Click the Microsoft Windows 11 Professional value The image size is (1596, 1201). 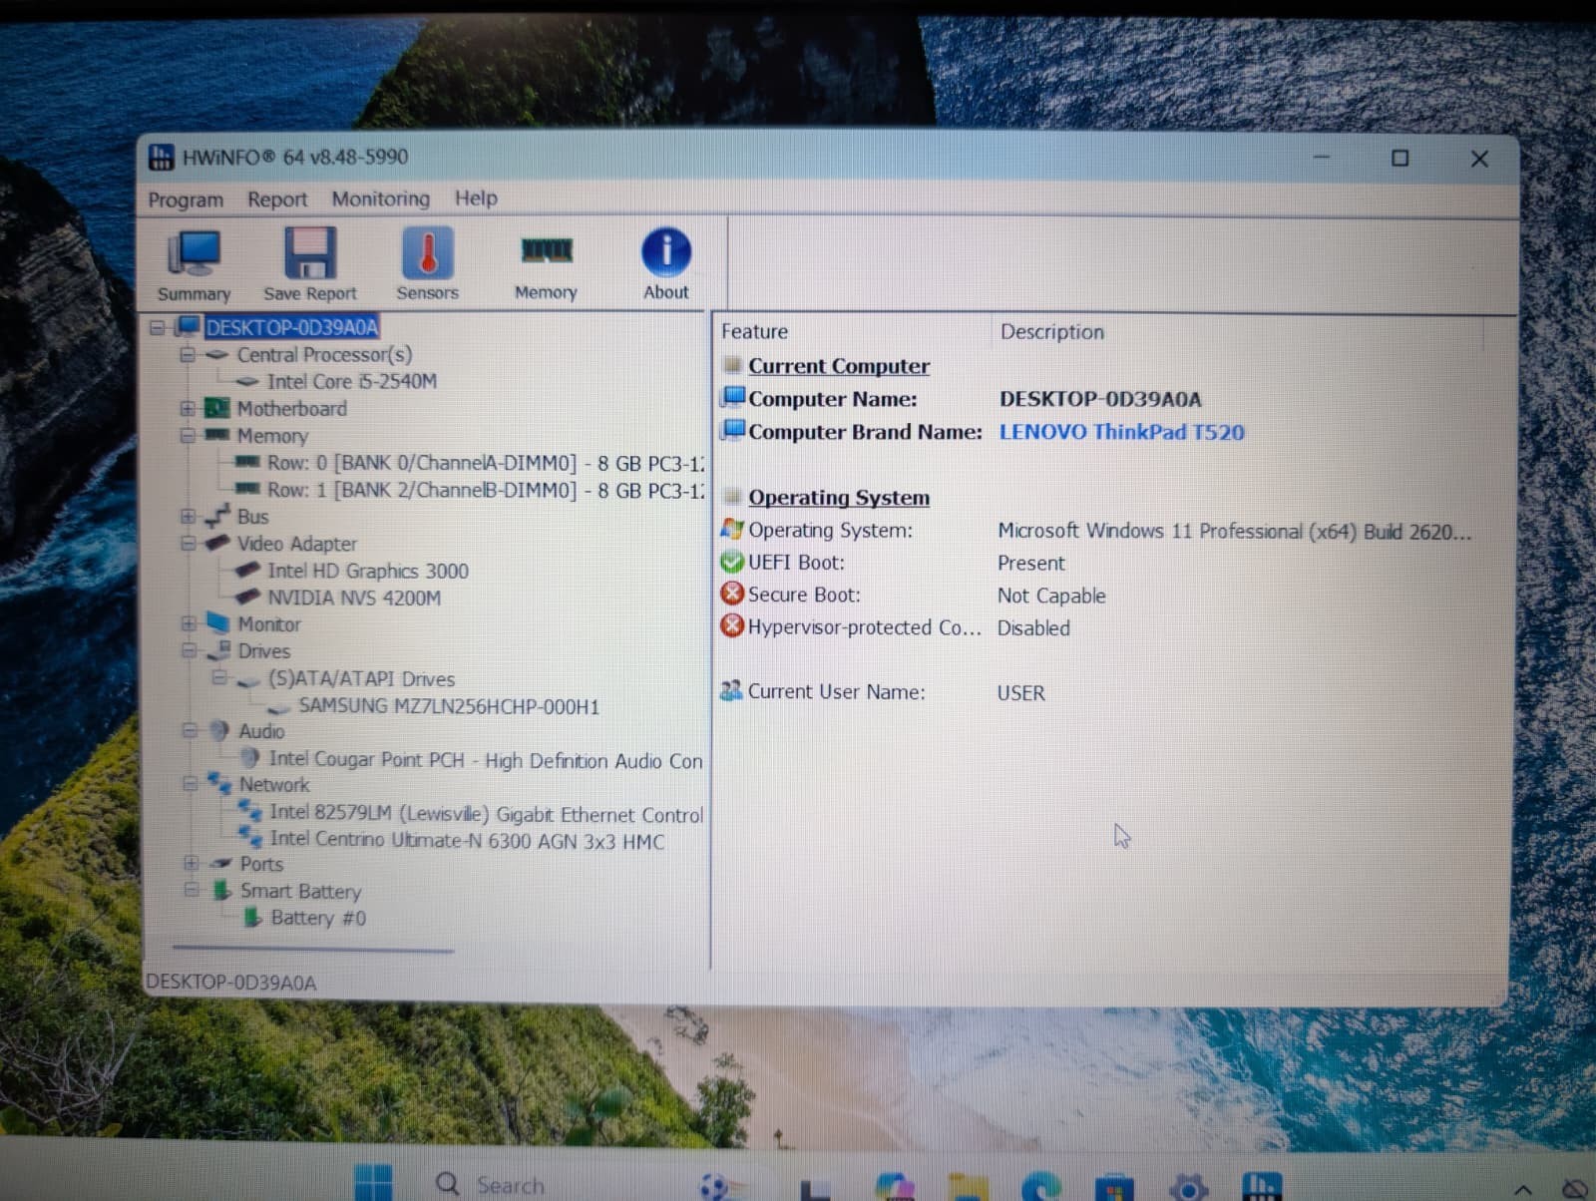coord(1234,531)
